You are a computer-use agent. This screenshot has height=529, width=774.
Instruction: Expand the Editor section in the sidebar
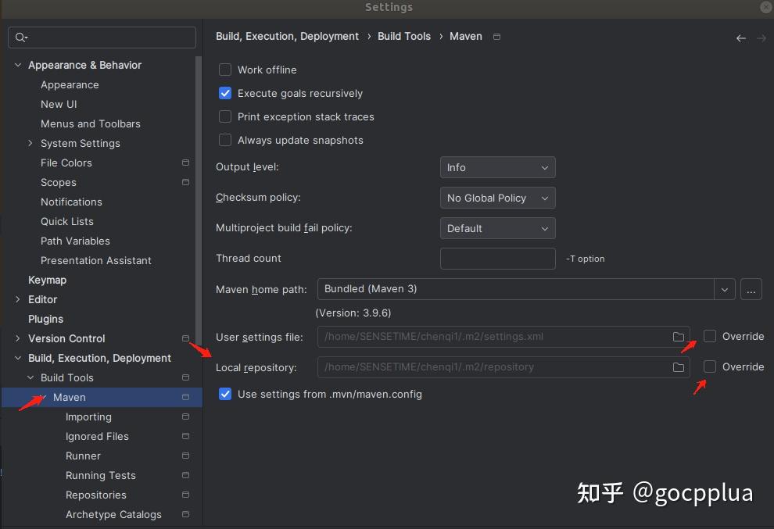(x=18, y=299)
